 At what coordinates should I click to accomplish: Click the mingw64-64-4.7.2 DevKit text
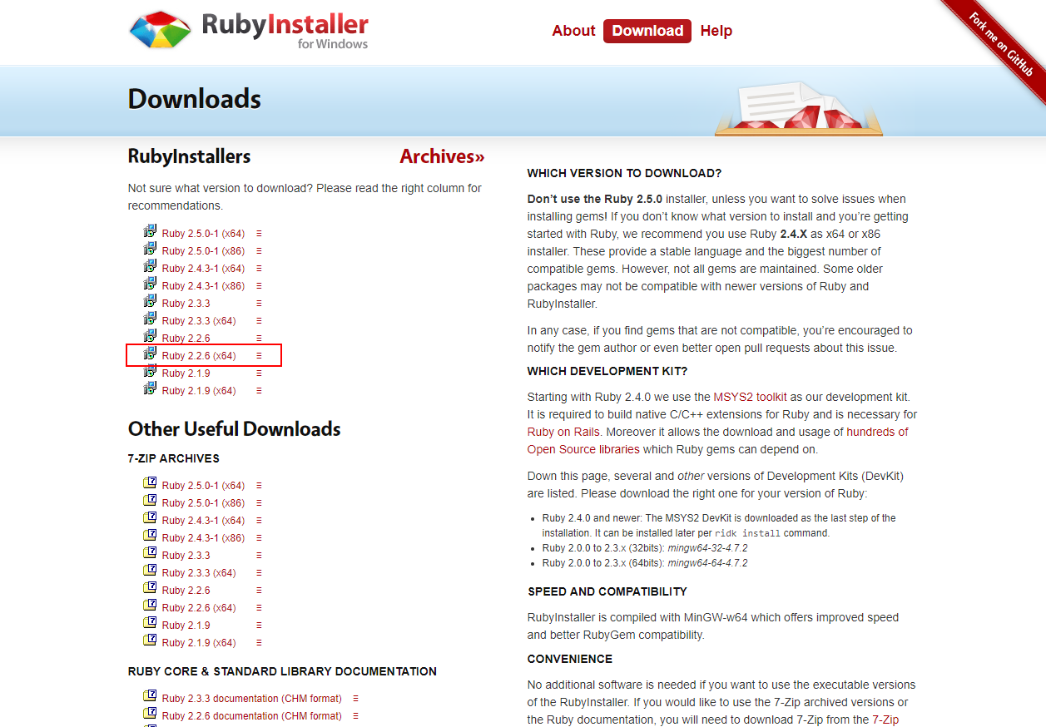(x=707, y=563)
